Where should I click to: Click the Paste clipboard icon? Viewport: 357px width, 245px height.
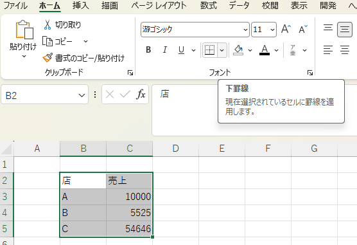[24, 30]
